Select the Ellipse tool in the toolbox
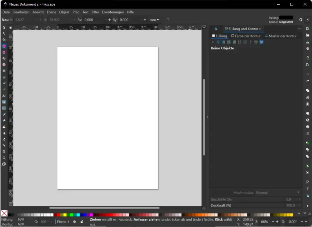 pos(4,52)
